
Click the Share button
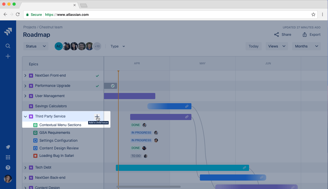pos(283,34)
